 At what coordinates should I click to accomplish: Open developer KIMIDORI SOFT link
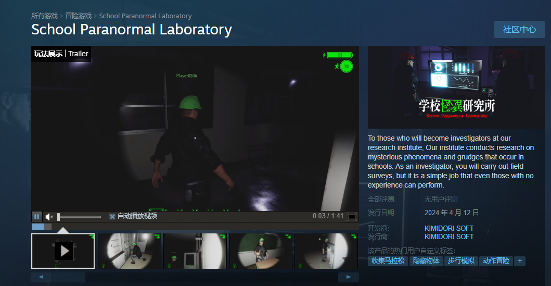(449, 228)
